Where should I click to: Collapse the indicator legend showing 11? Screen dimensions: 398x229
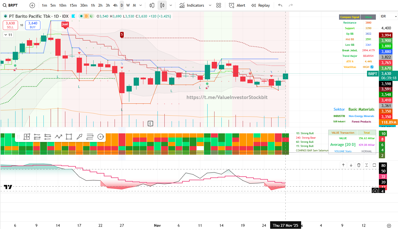tap(8, 35)
